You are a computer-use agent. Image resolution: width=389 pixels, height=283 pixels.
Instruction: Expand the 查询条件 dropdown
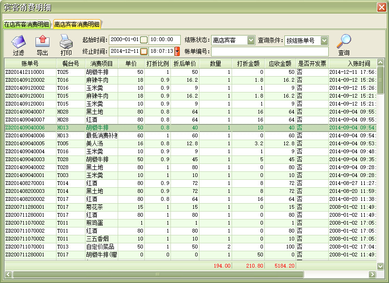tap(324, 41)
